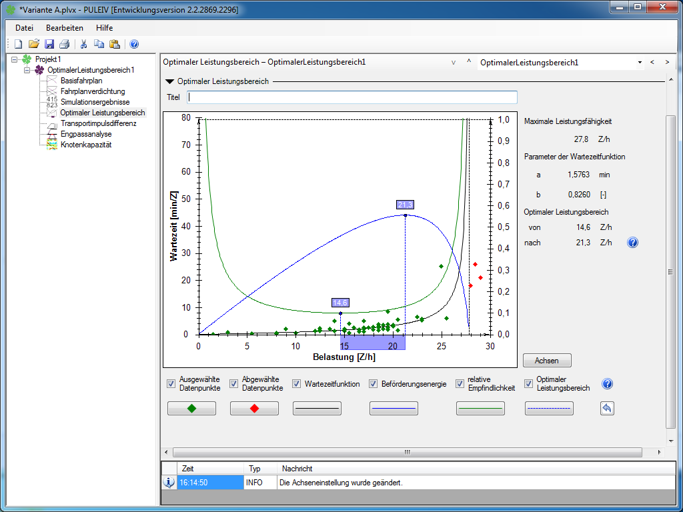Disable relative Empfindlichkeit checkbox

pyautogui.click(x=460, y=384)
